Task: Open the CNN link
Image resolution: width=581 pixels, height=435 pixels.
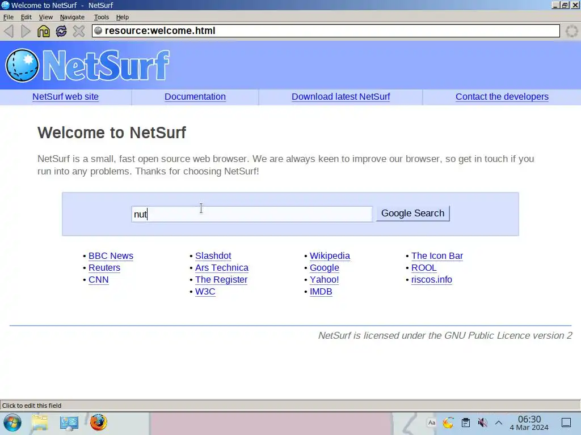Action: coord(99,279)
